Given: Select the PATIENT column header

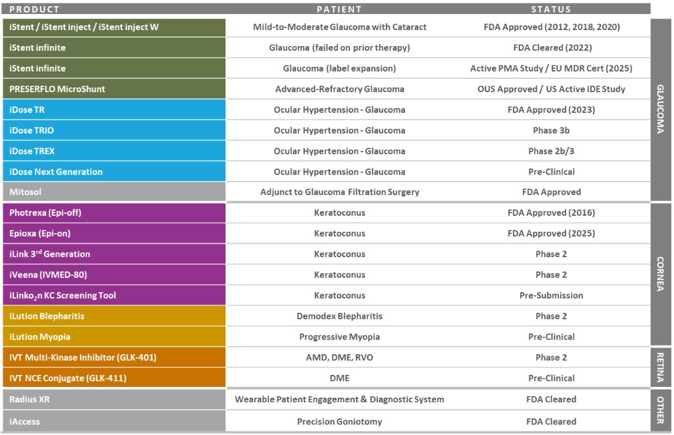Looking at the screenshot, I should tap(339, 9).
